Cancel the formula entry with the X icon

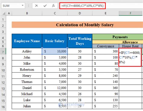tap(37, 6)
